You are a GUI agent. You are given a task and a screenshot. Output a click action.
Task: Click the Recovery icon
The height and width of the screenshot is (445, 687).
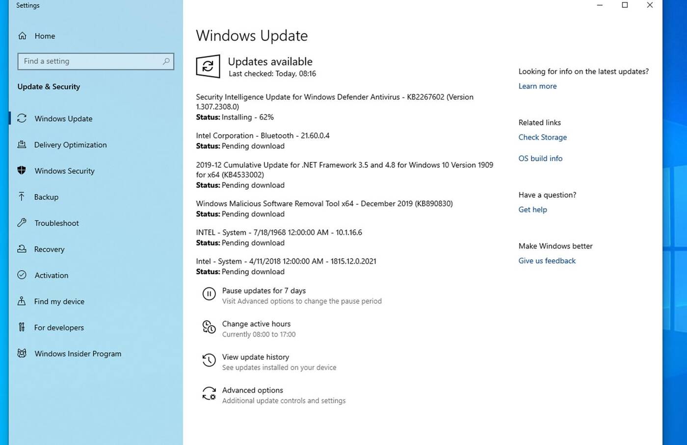22,249
